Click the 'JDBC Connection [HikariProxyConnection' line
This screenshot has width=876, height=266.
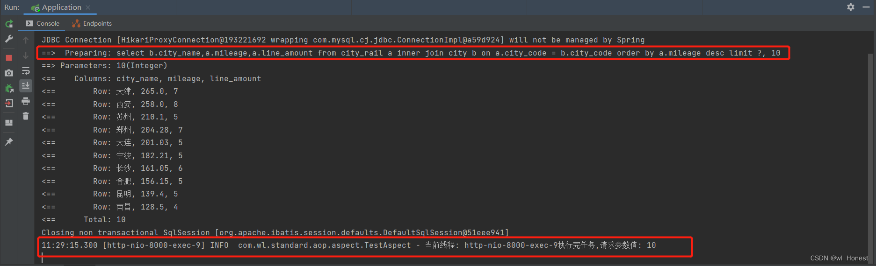343,40
